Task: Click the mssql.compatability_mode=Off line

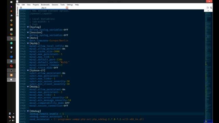Action: point(49,103)
